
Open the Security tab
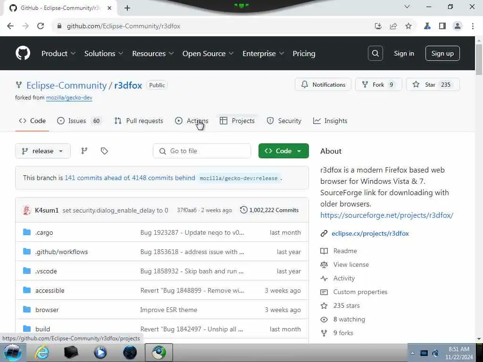tap(284, 121)
